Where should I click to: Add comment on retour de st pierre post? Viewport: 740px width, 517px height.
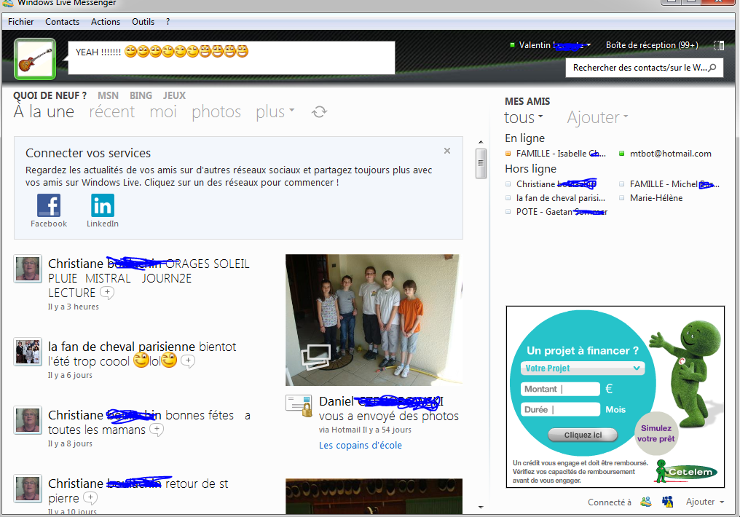[x=90, y=497]
